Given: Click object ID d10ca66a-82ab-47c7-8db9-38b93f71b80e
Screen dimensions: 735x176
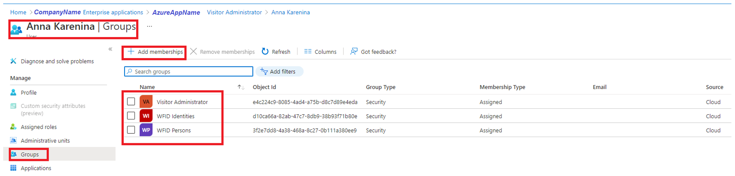Looking at the screenshot, I should 305,116.
